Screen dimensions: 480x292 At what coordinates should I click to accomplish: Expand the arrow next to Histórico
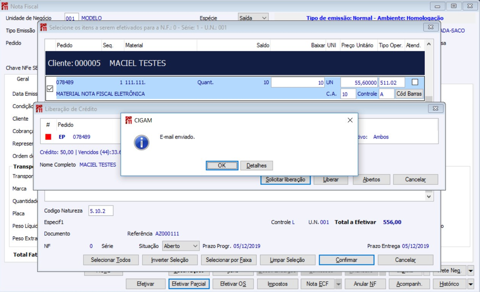point(470,284)
